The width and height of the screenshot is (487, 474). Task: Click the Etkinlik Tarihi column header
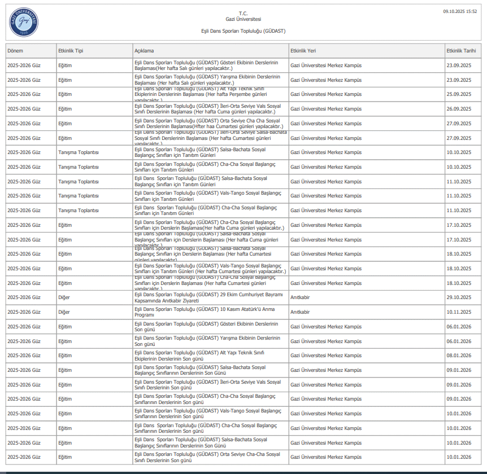coord(461,51)
